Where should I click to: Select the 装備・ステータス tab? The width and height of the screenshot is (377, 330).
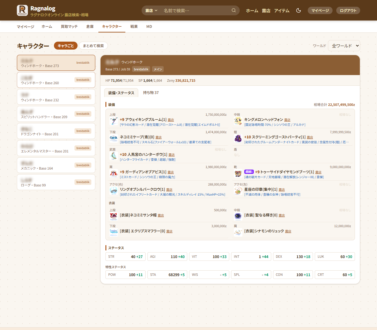(121, 93)
